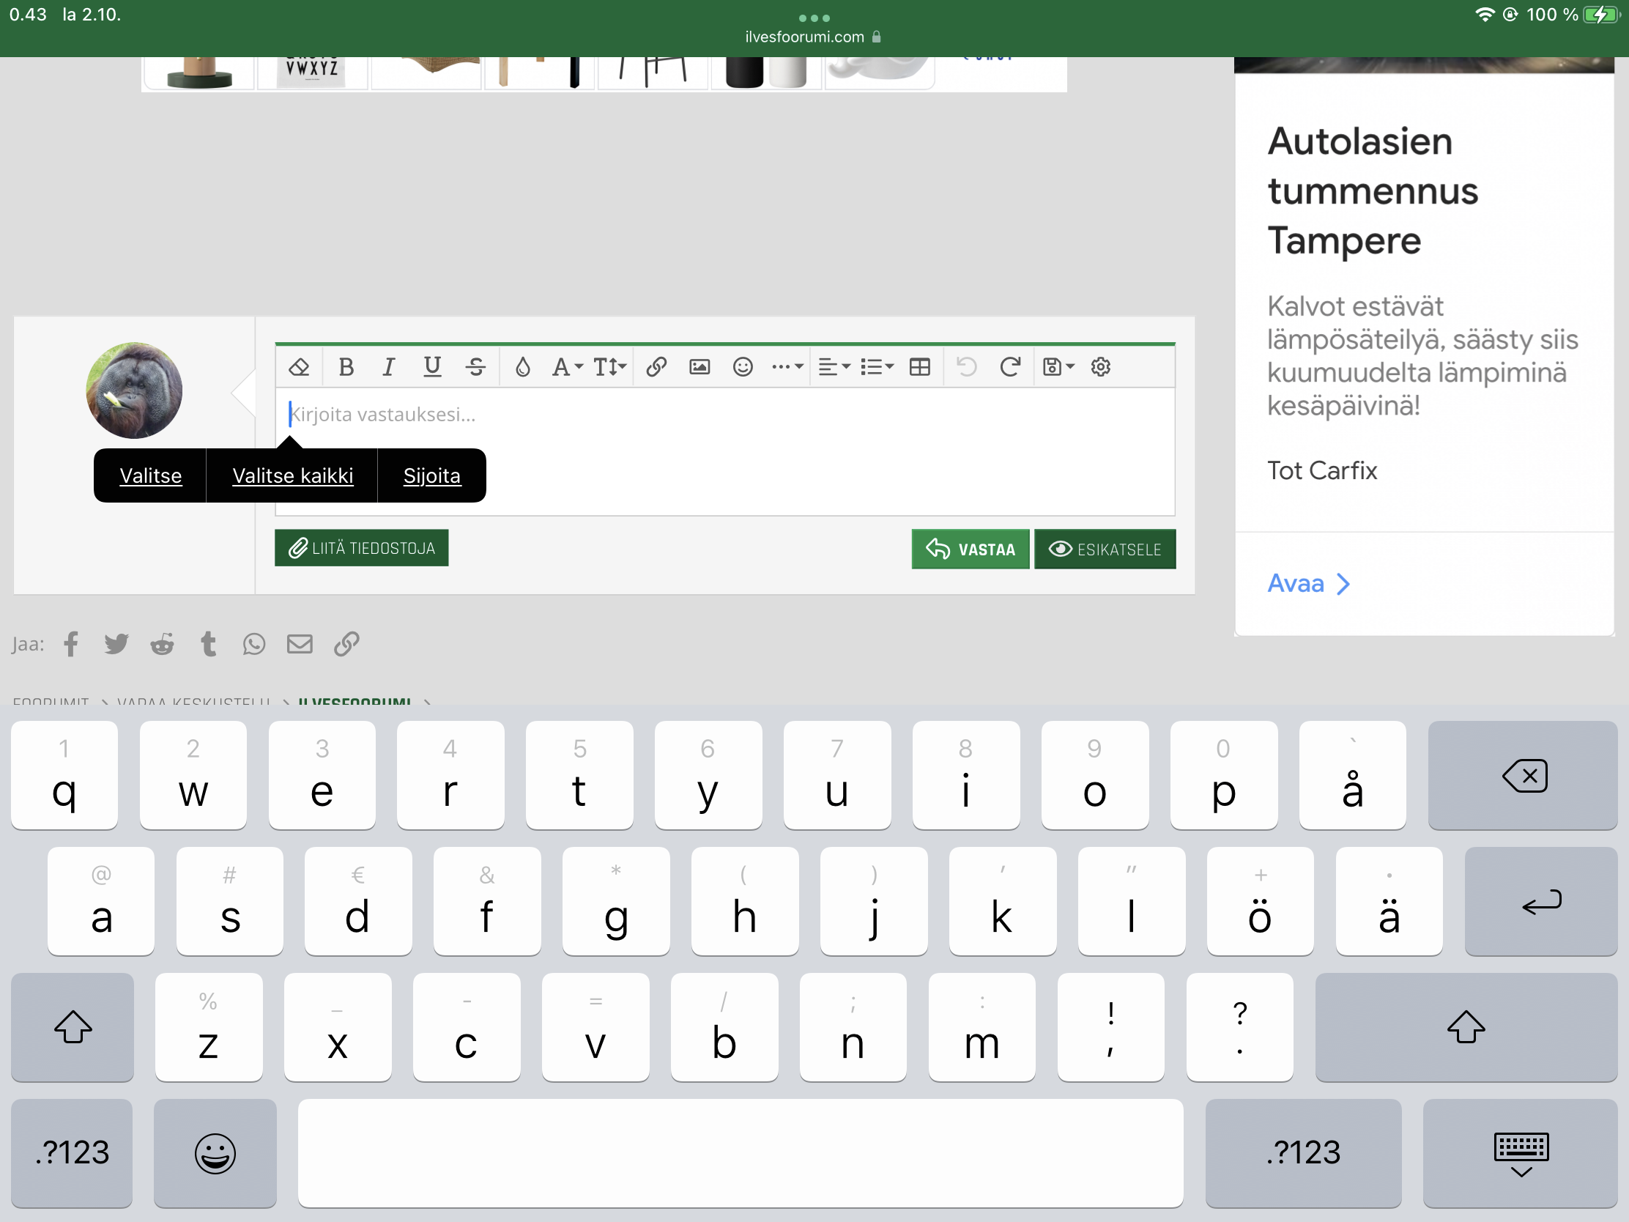Image resolution: width=1629 pixels, height=1222 pixels.
Task: Insert a link with chain icon
Action: coord(656,367)
